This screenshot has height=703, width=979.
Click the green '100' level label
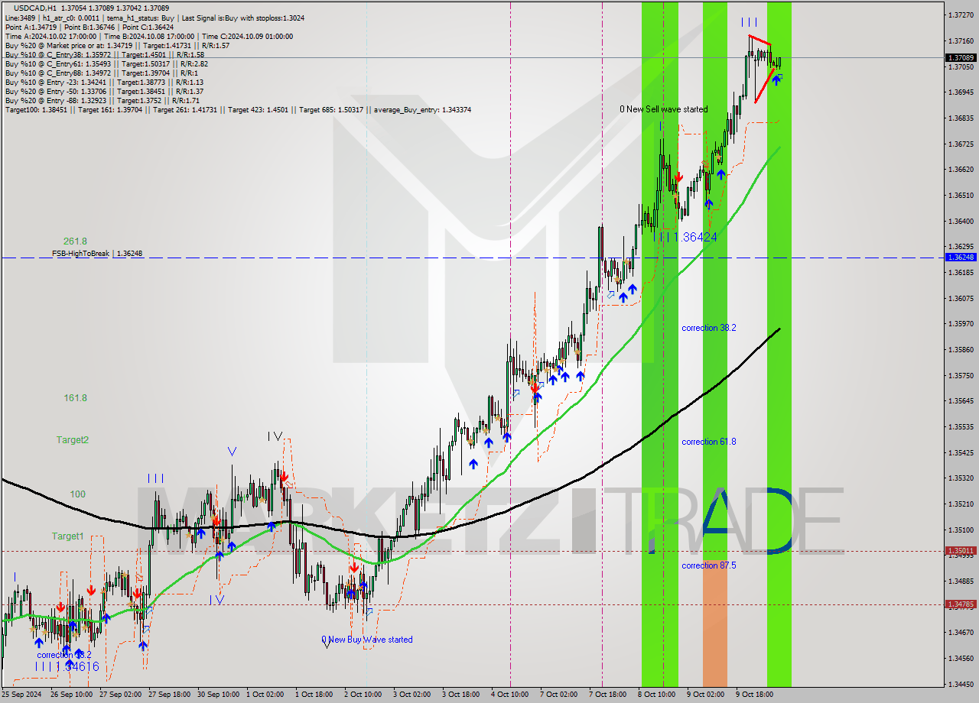coord(77,494)
